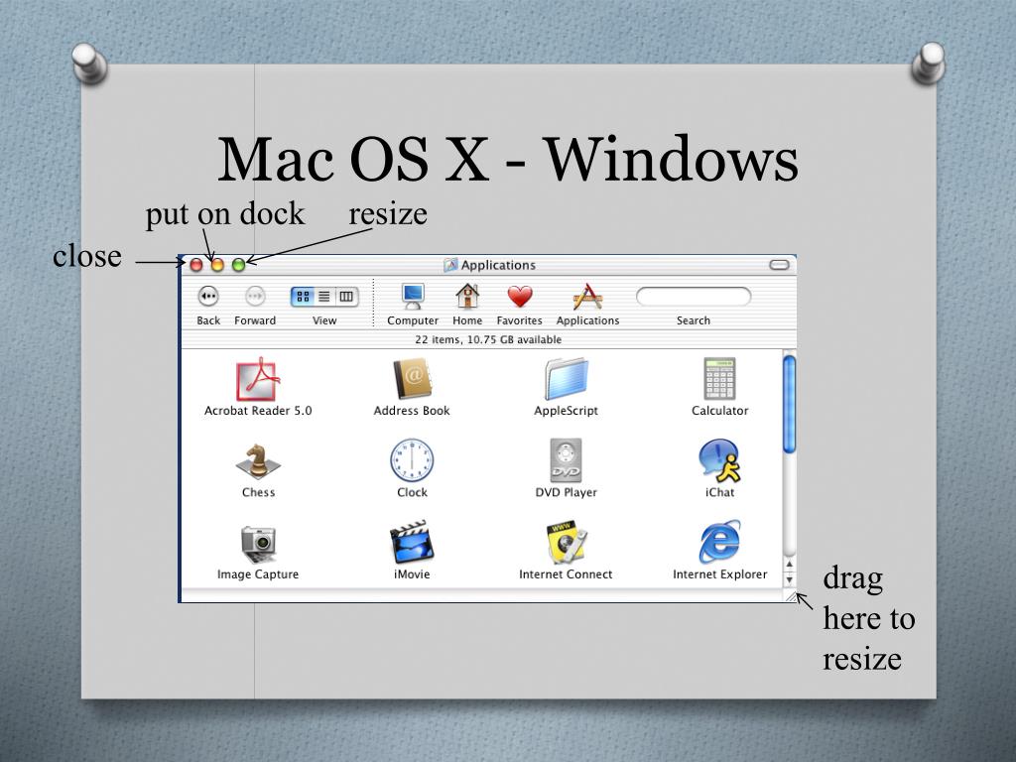Viewport: 1016px width, 762px height.
Task: Select the Calculator app icon
Action: click(720, 379)
